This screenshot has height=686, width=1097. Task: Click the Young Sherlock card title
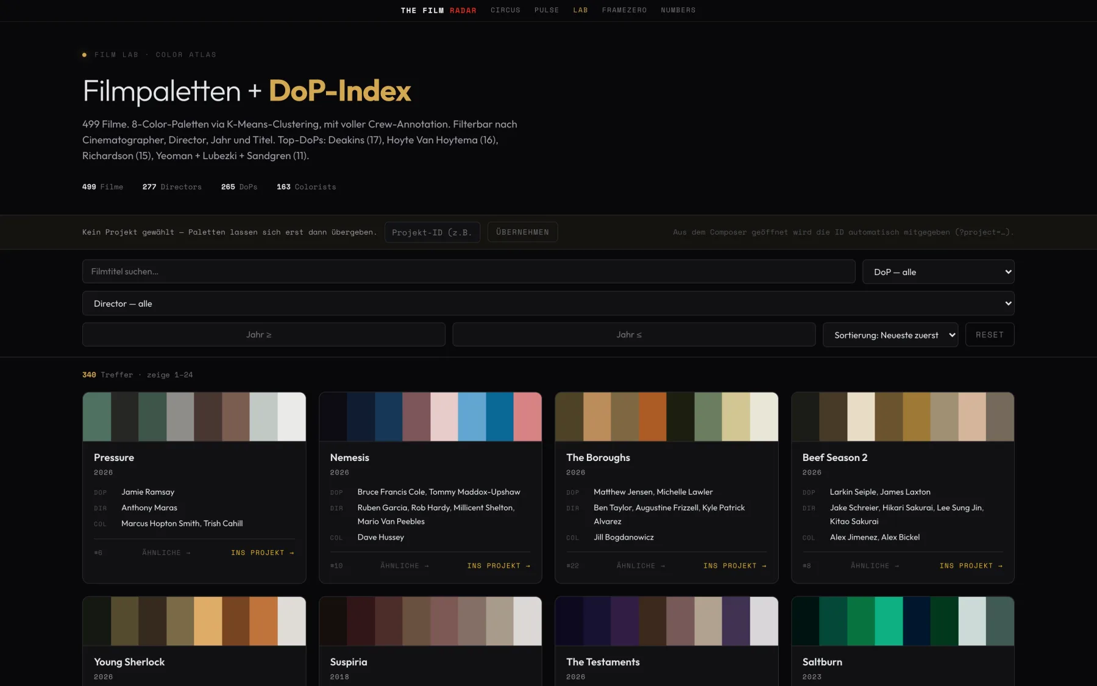pos(129,662)
